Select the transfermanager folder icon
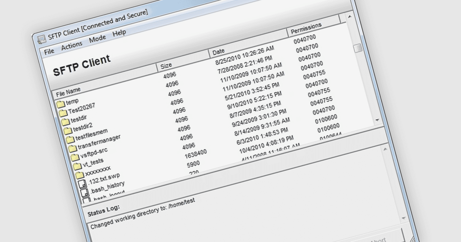This screenshot has width=461, height=242. (72, 148)
